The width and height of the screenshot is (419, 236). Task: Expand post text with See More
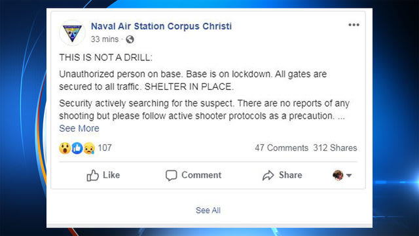tap(79, 128)
